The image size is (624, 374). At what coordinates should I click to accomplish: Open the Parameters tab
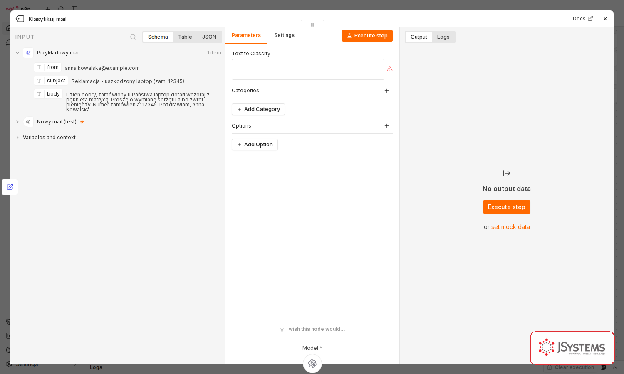tap(246, 35)
